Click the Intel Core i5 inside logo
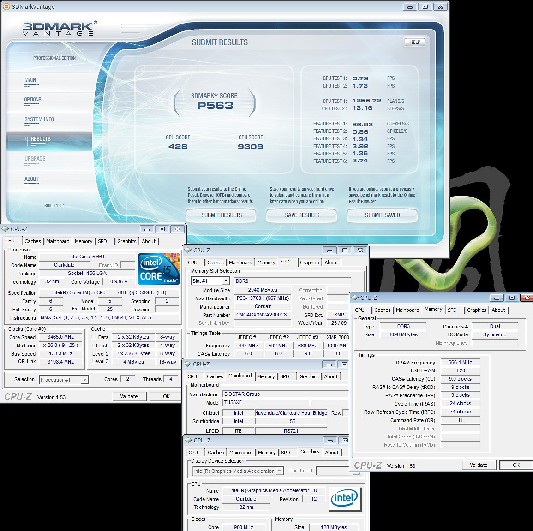The image size is (533, 531). click(x=159, y=268)
